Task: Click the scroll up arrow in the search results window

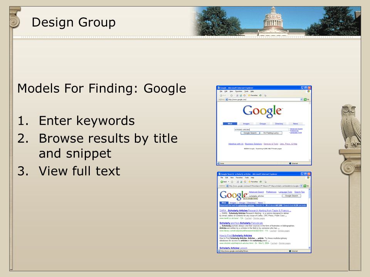Action: (x=309, y=190)
